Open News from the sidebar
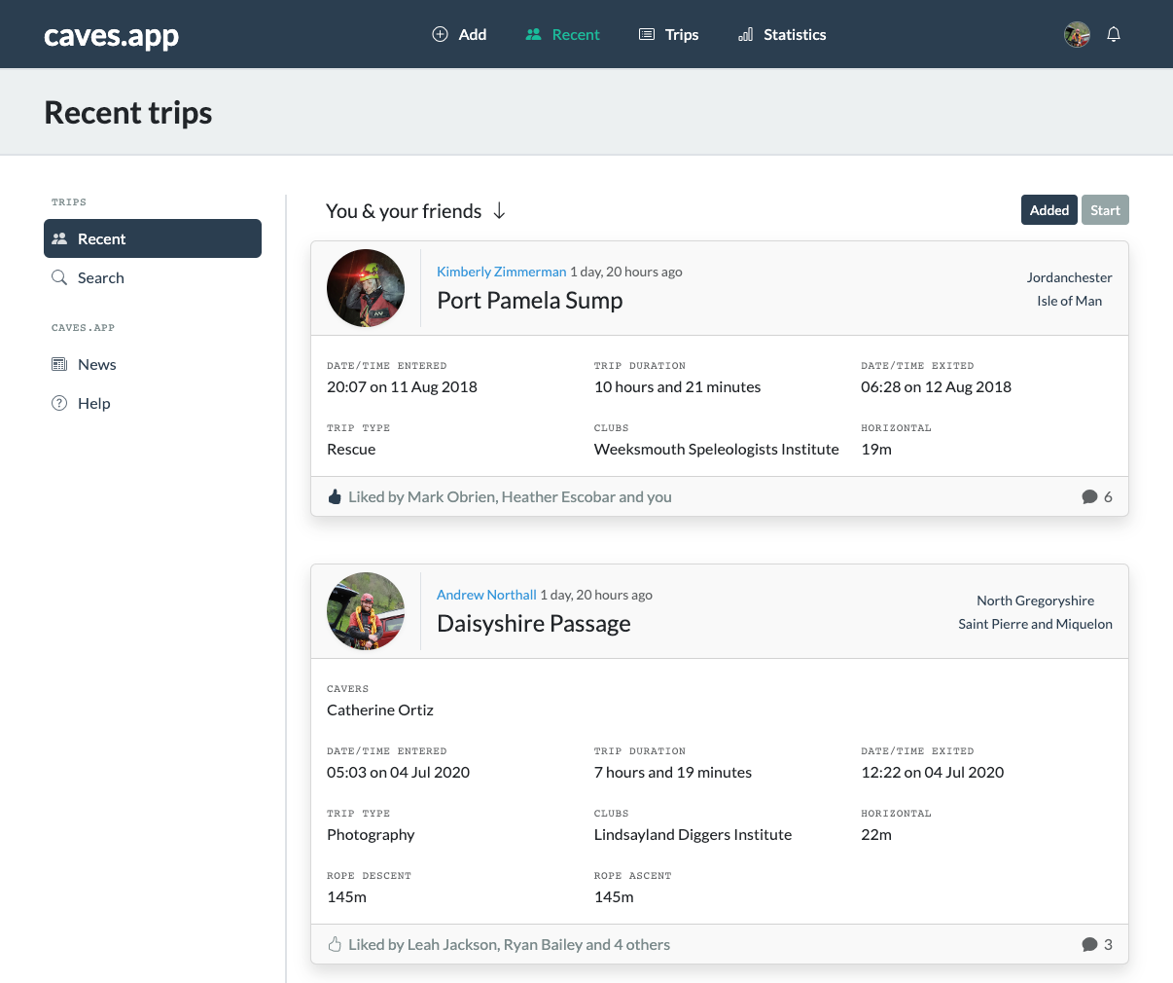 tap(96, 364)
